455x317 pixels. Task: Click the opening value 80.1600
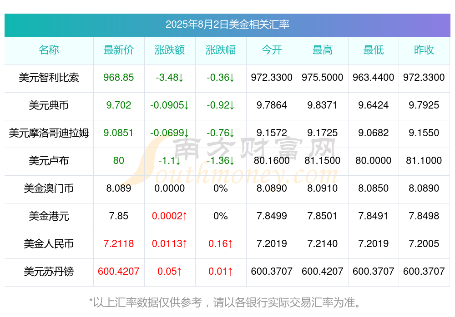[x=272, y=160]
